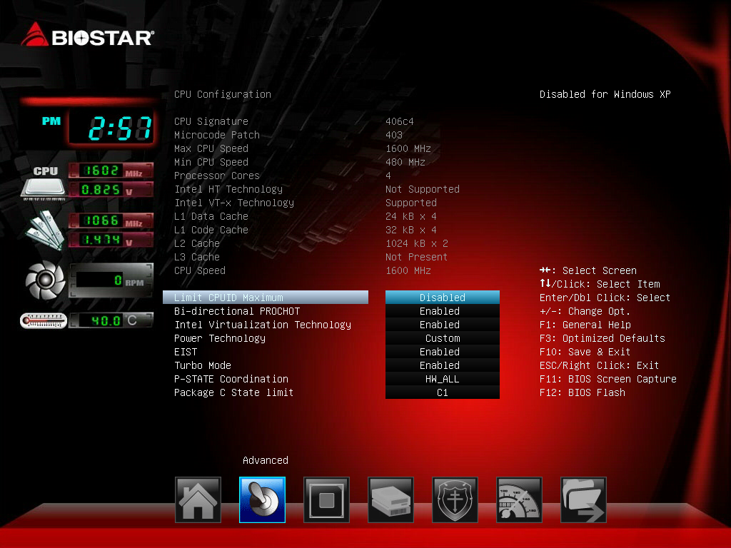Open the Security shield icon menu

[x=455, y=499]
